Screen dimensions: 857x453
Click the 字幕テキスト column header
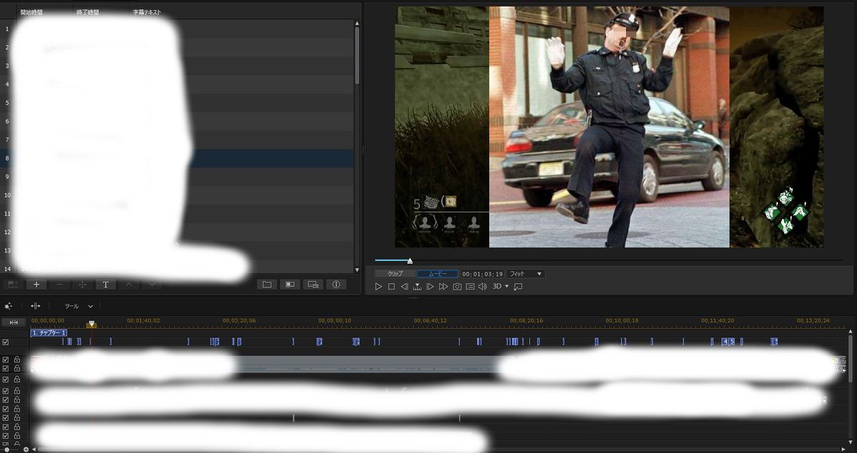[147, 13]
